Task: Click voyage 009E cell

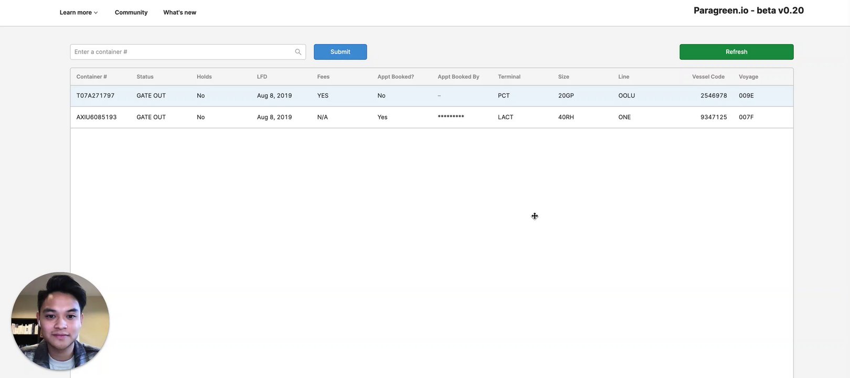Action: pyautogui.click(x=746, y=96)
